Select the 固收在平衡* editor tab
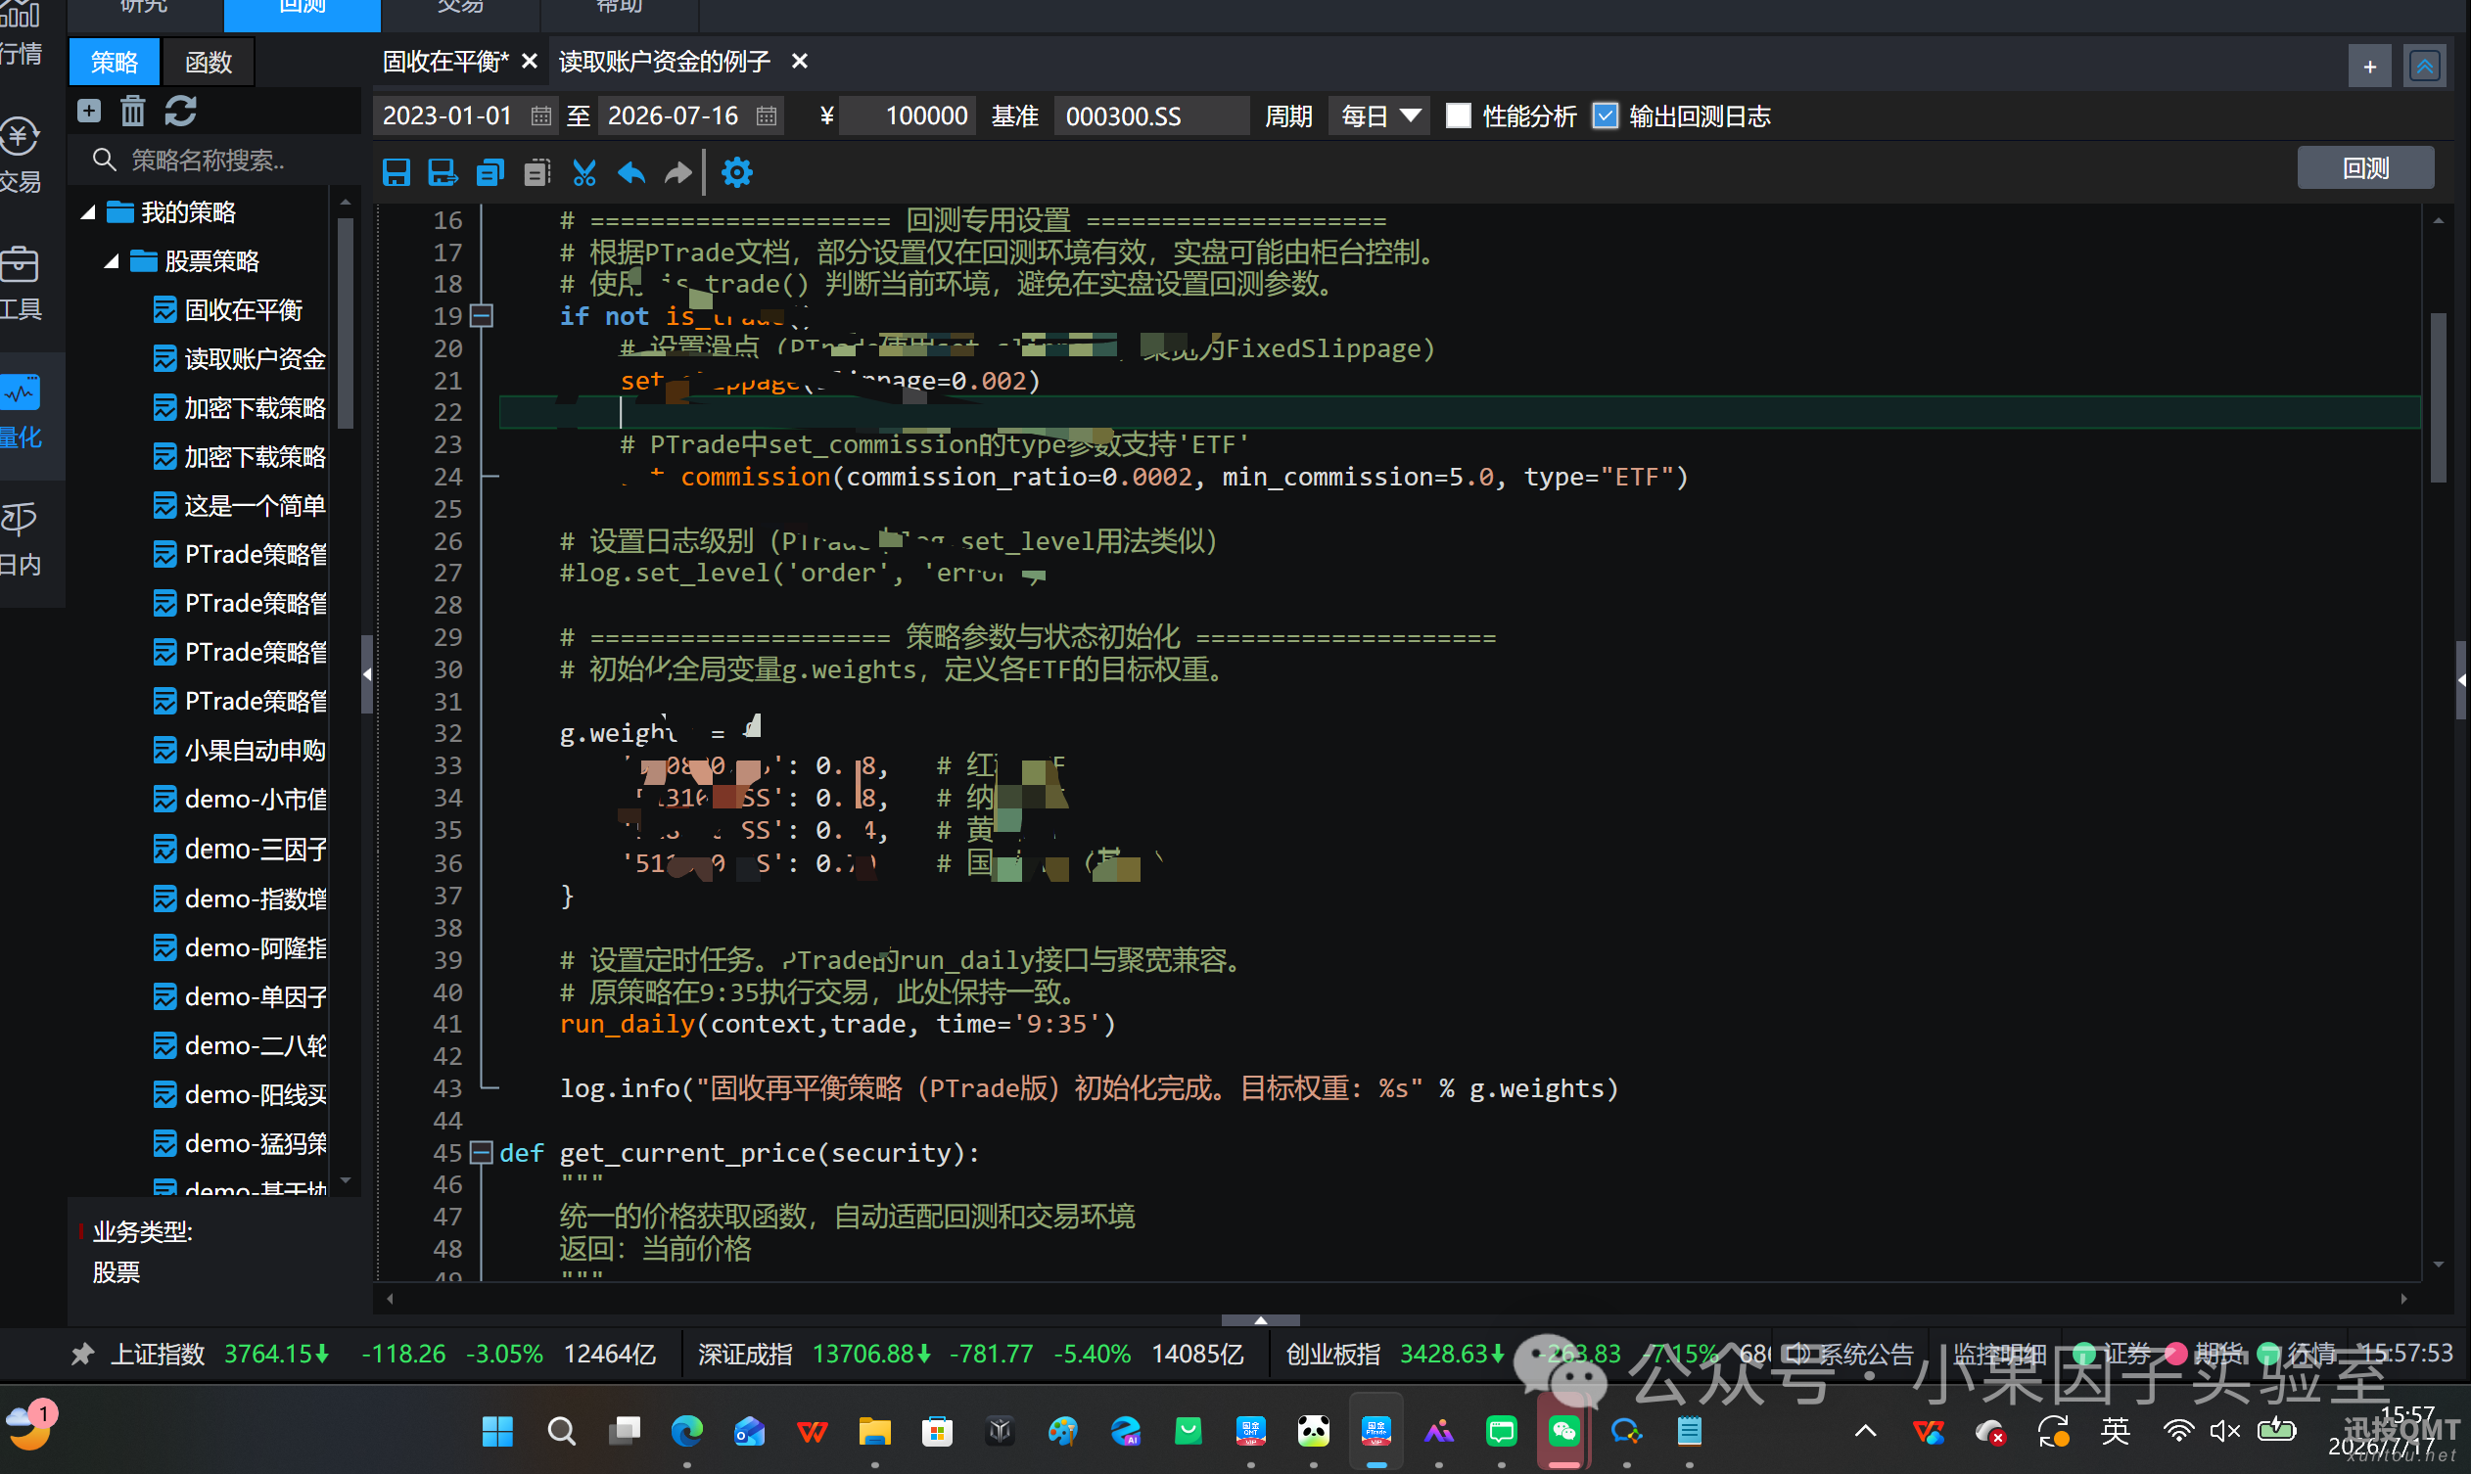 (445, 62)
